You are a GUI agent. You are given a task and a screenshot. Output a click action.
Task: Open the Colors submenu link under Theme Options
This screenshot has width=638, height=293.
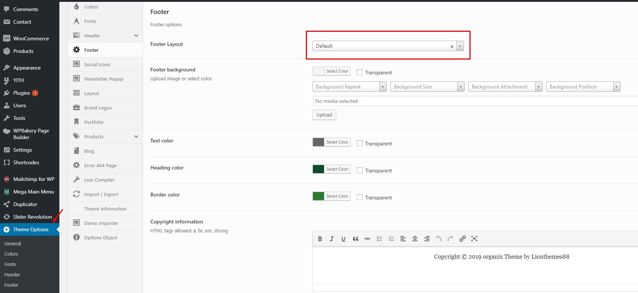coord(11,254)
